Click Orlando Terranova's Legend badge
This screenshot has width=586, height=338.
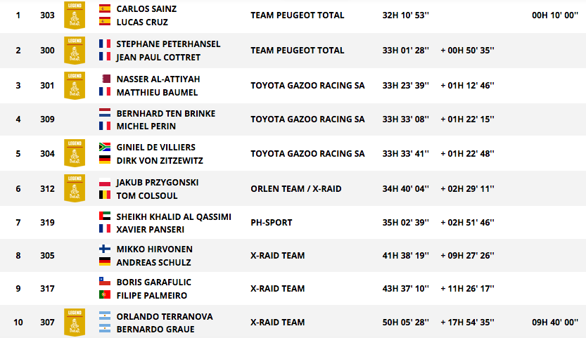(75, 323)
